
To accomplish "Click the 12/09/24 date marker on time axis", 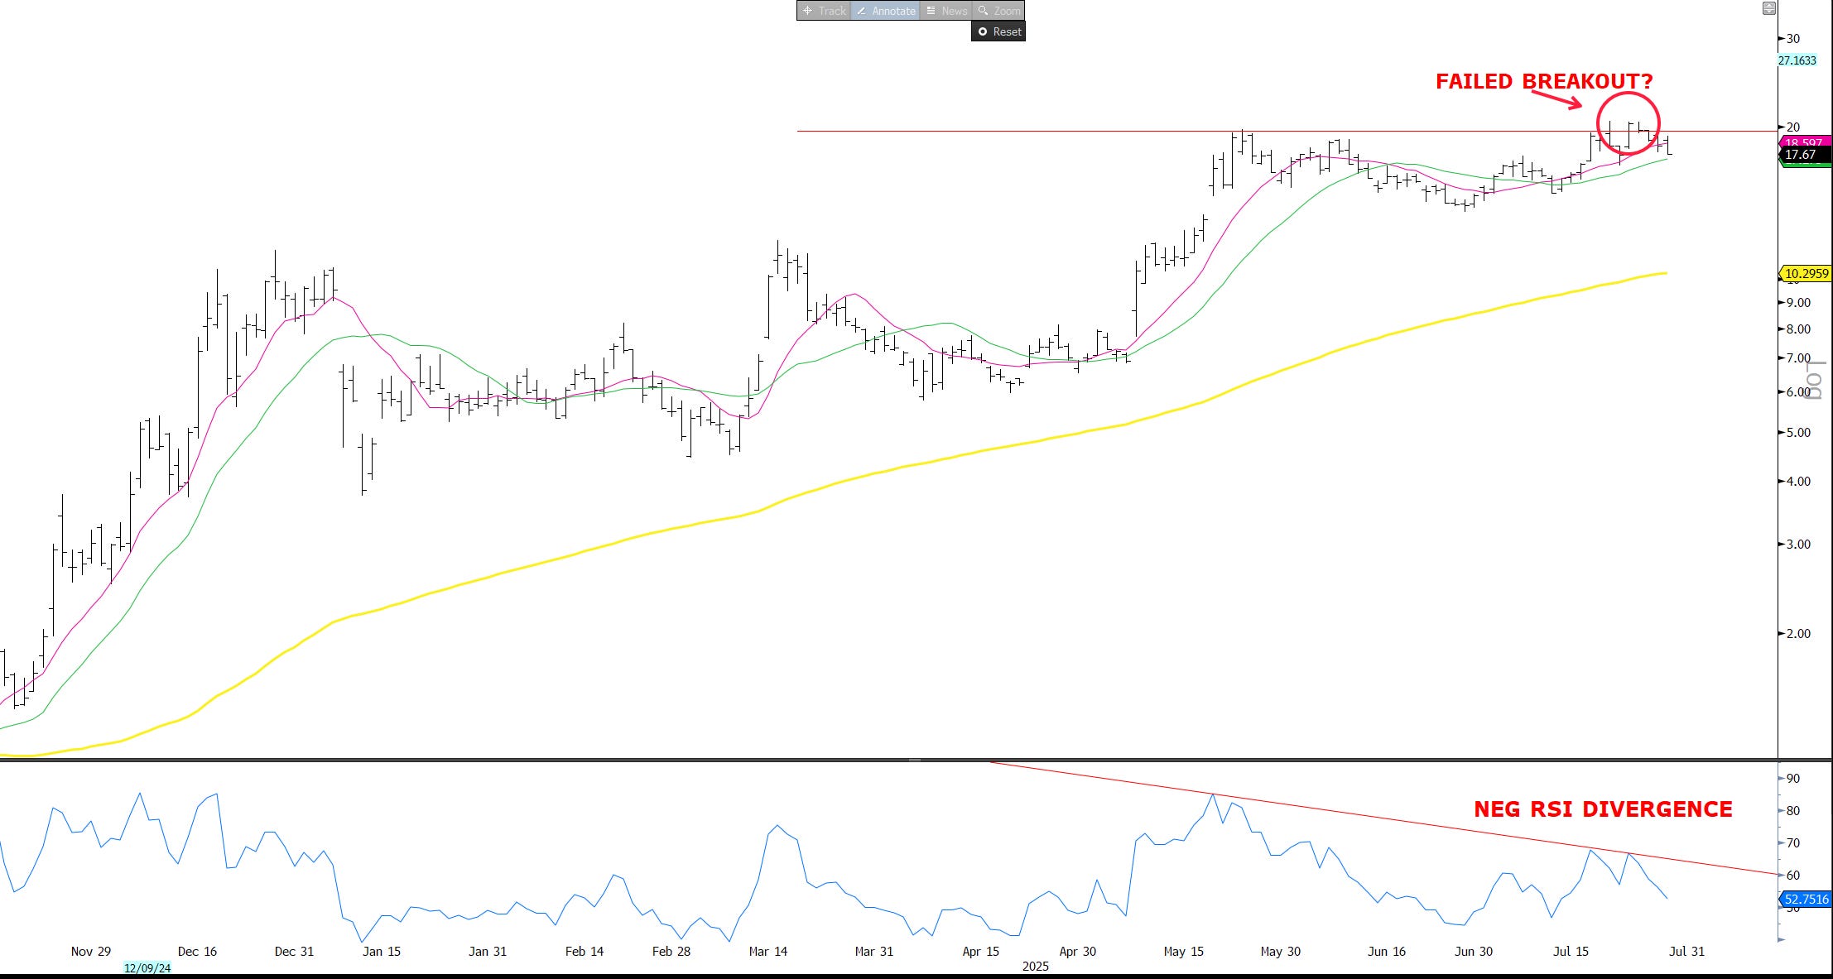I will (147, 967).
